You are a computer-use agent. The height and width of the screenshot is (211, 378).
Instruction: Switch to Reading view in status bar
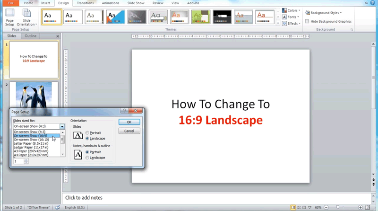[x=305, y=207]
